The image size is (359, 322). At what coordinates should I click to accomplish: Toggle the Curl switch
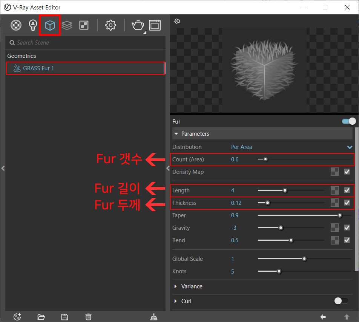point(341,301)
